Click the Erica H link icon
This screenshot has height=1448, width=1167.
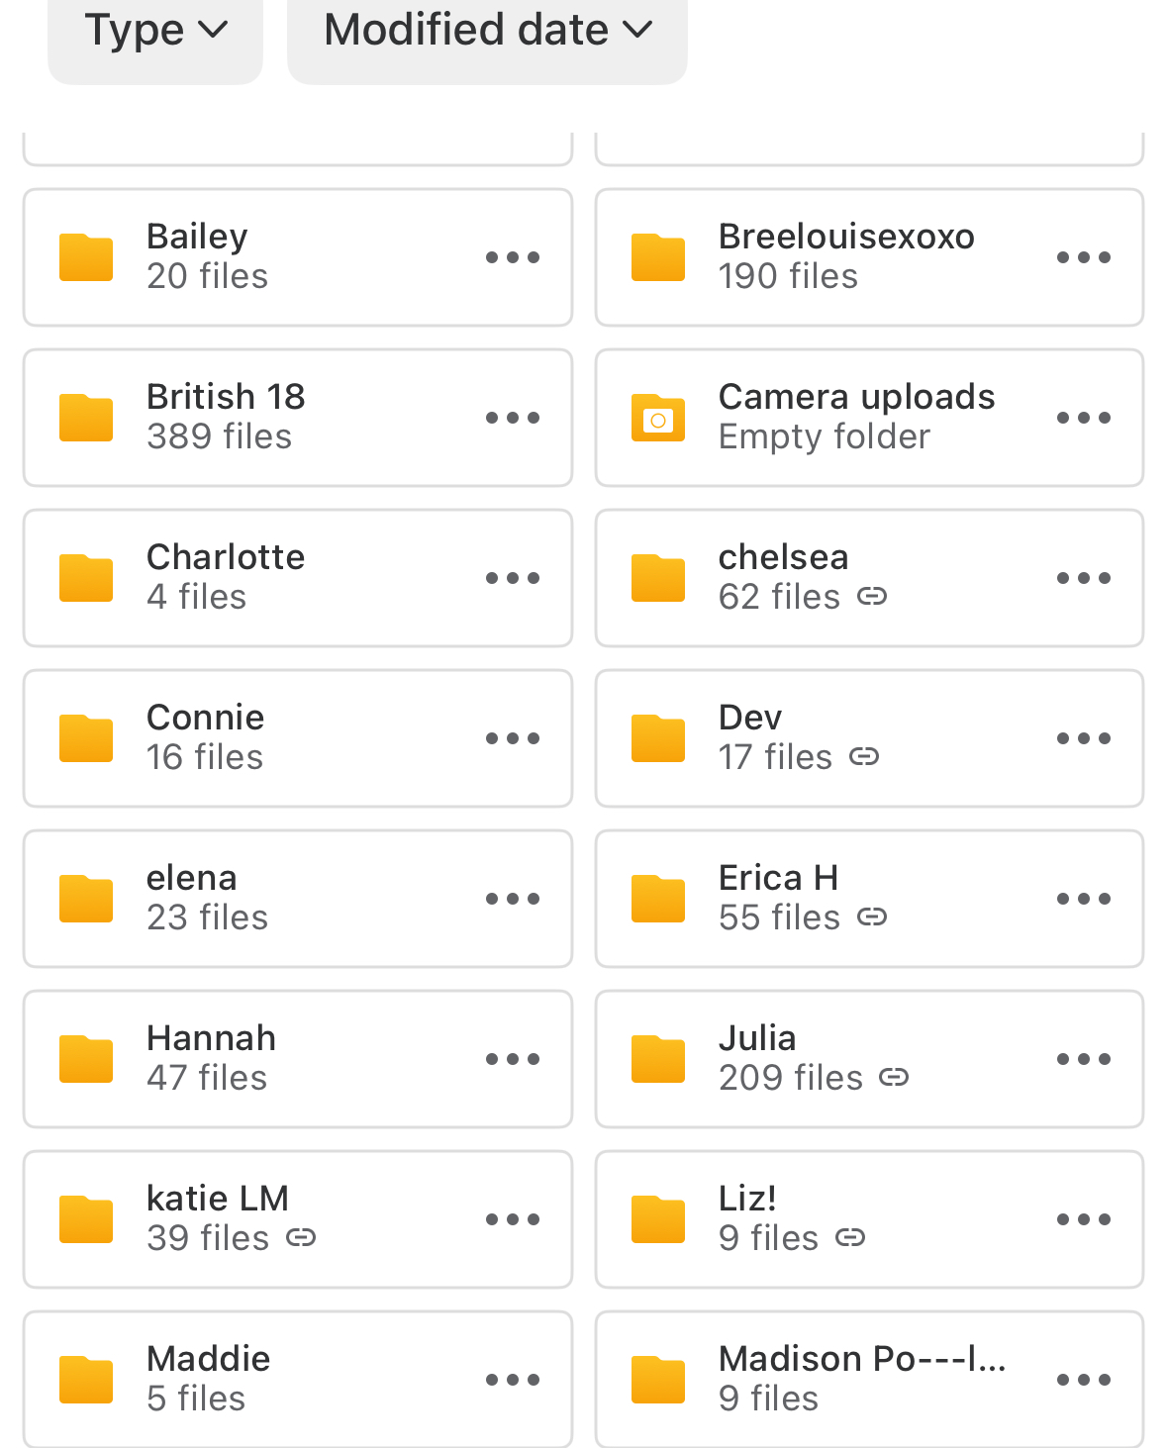click(872, 917)
